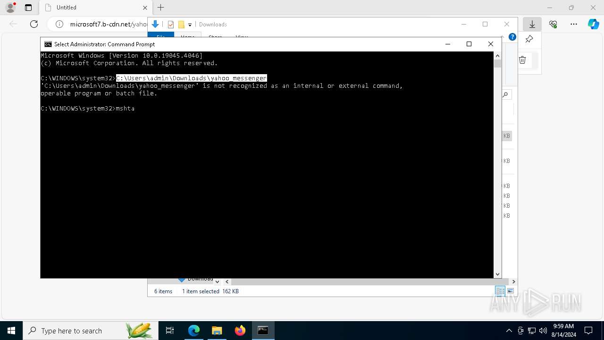
Task: Open the volume tray icon
Action: click(543, 331)
